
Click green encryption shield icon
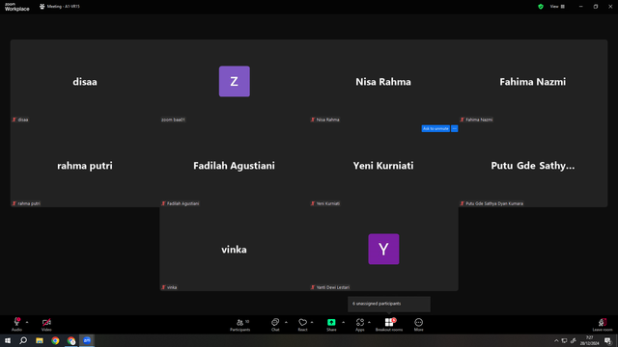pyautogui.click(x=541, y=7)
